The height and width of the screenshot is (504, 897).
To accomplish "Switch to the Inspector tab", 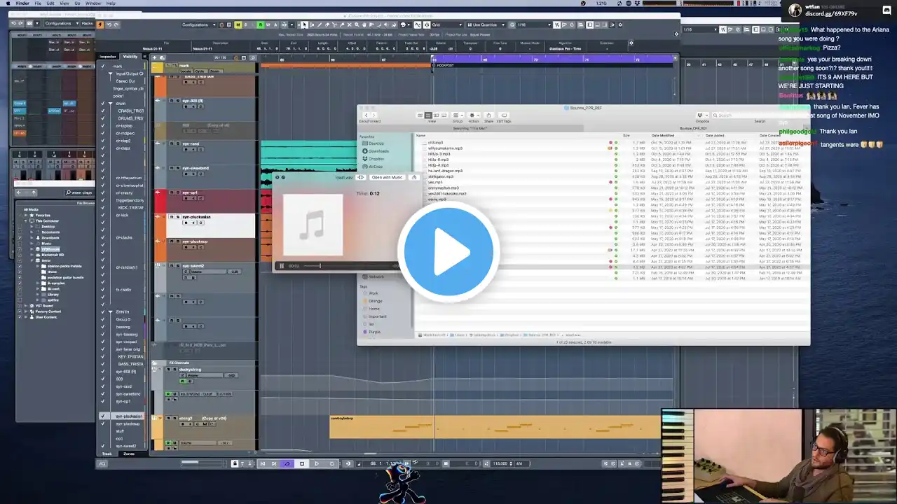I will 108,57.
